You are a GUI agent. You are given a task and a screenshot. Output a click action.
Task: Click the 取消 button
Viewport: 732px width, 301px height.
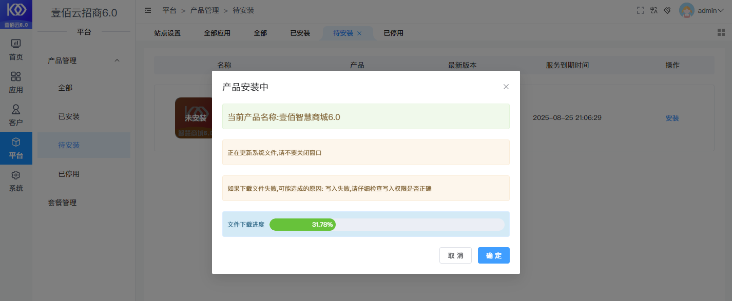(x=455, y=255)
